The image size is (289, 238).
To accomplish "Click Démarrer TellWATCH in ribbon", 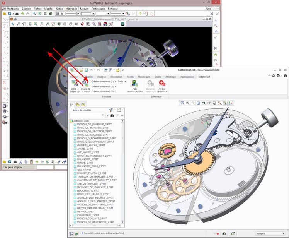I will tap(150, 86).
